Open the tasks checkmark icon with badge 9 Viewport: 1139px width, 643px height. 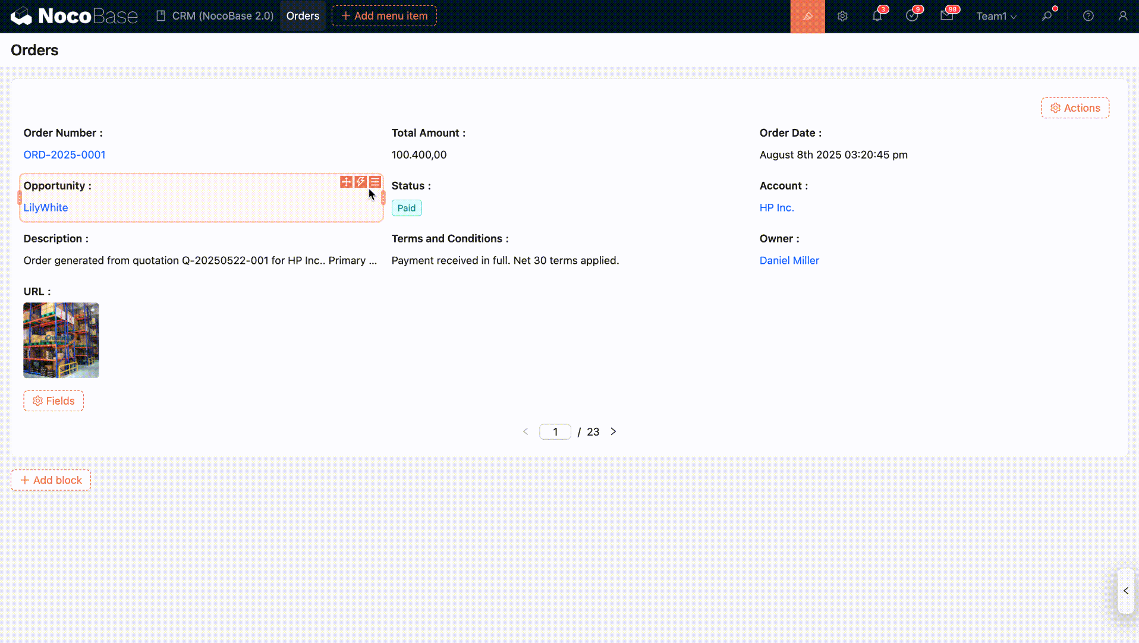coord(912,16)
